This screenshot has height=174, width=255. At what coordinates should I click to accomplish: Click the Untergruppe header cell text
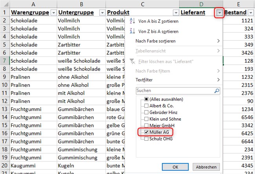(76, 13)
